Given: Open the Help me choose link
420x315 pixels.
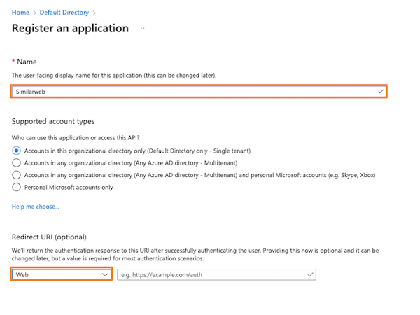Looking at the screenshot, I should coord(36,206).
